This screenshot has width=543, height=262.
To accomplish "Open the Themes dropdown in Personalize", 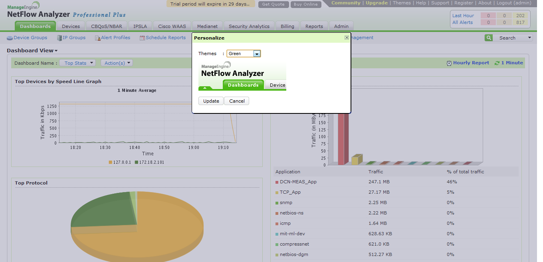I will (x=257, y=54).
